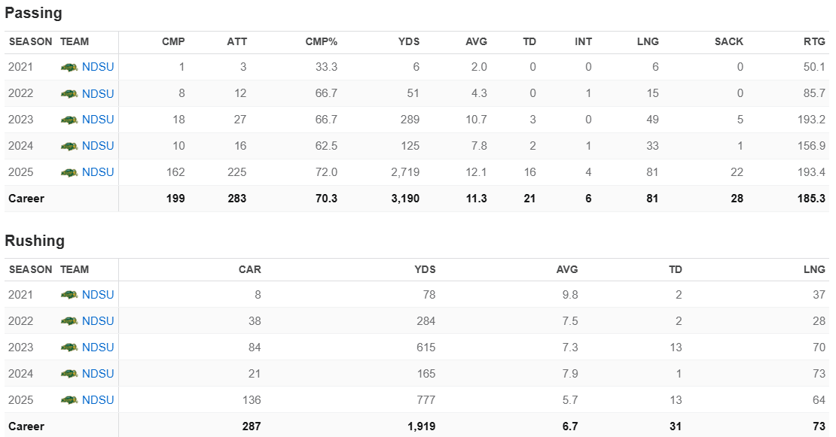
Task: Click the INT column header
Action: tap(583, 42)
